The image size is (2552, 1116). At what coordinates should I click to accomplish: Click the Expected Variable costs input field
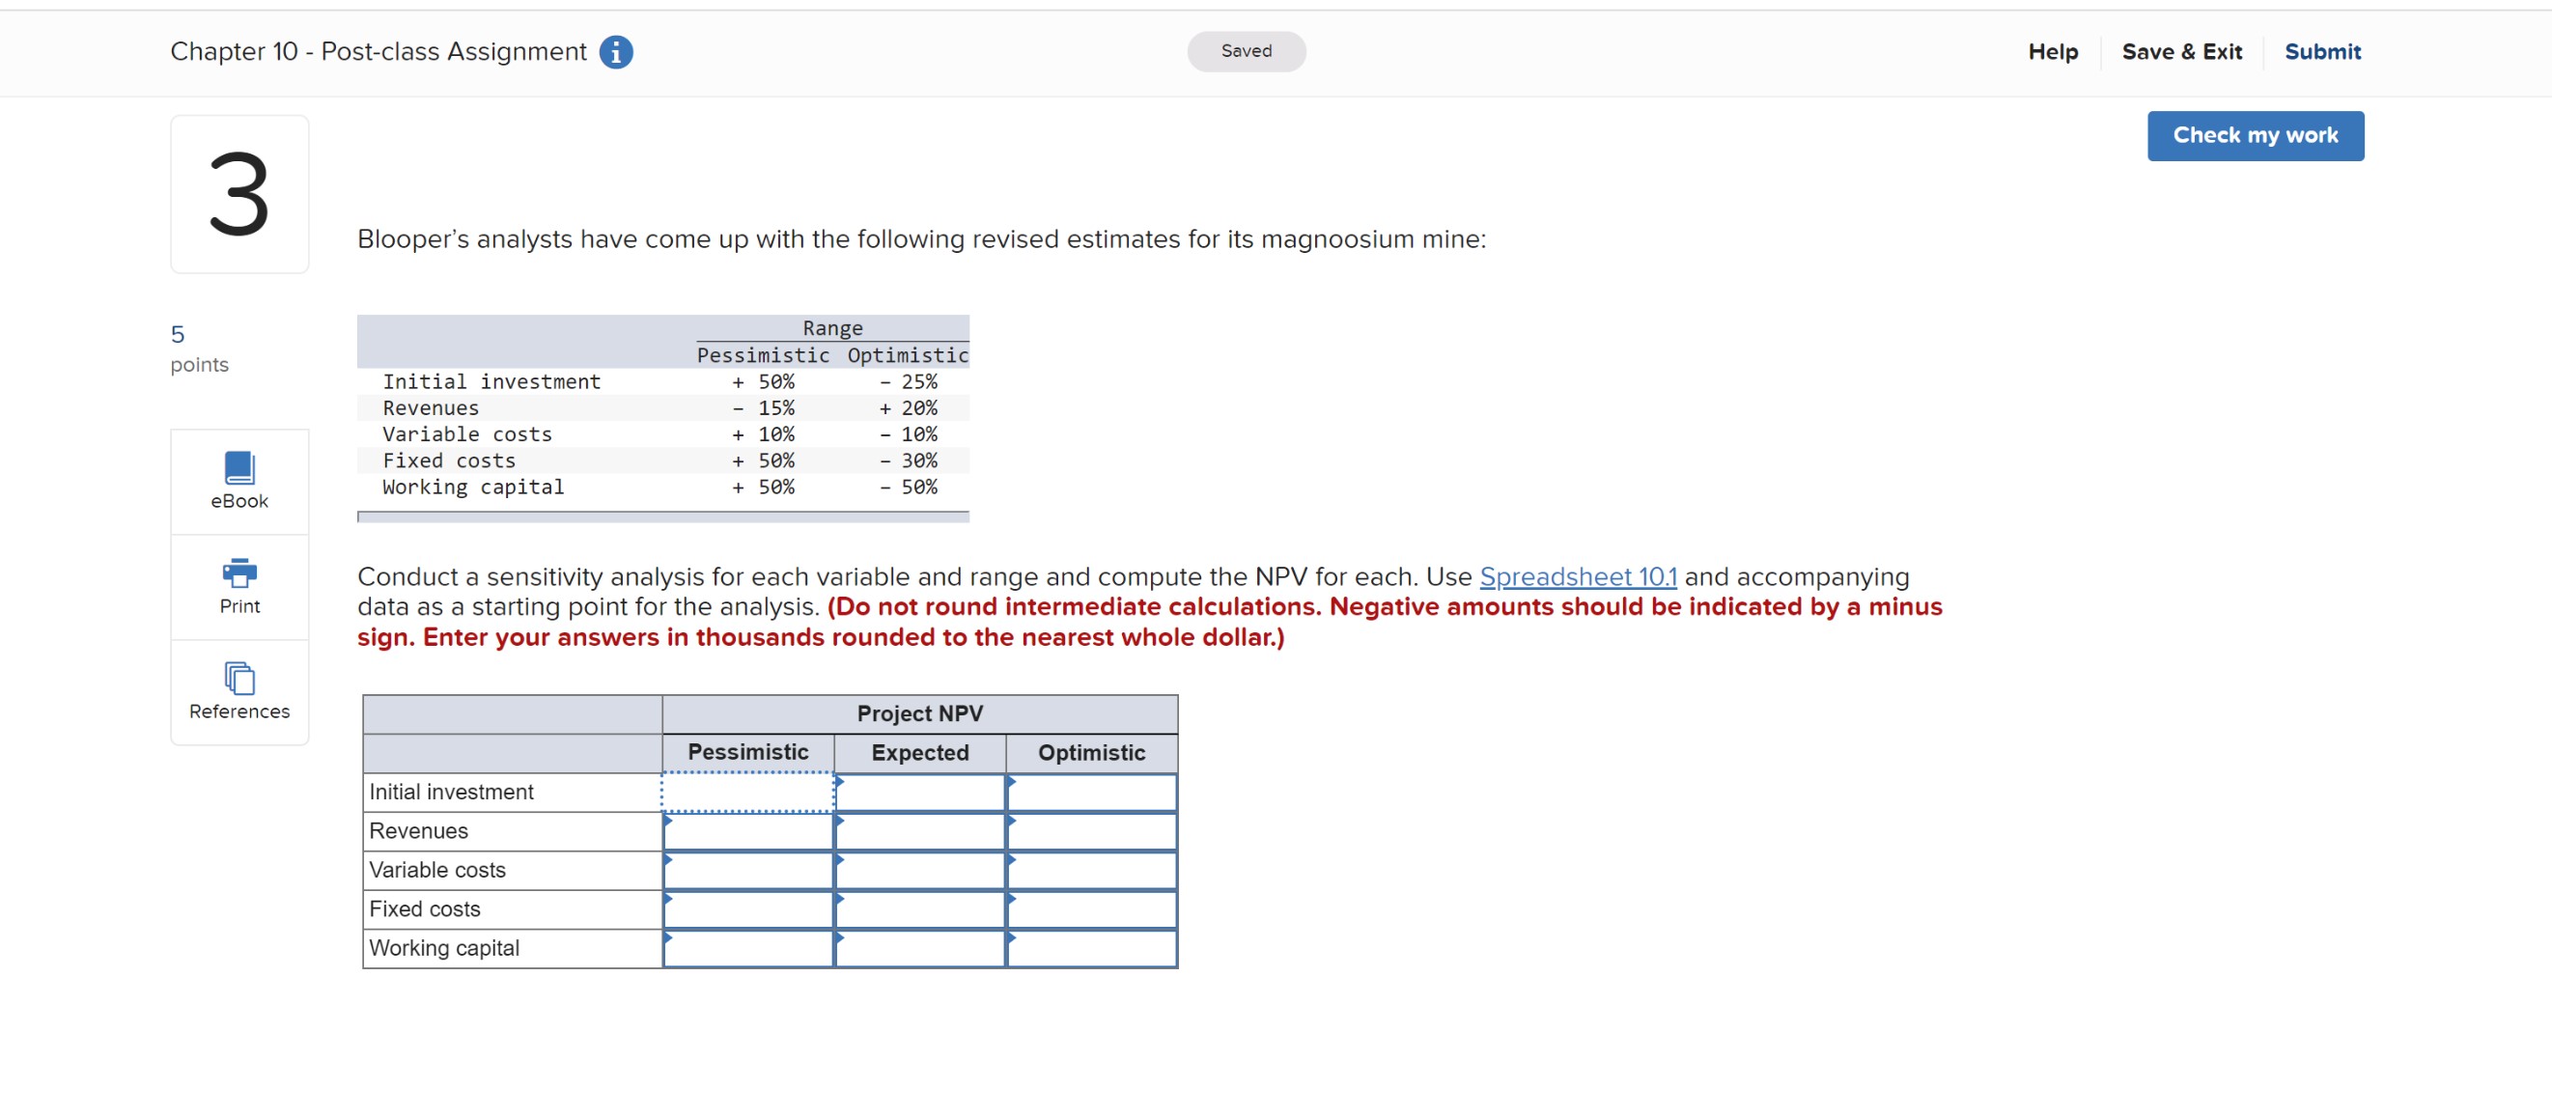point(919,871)
